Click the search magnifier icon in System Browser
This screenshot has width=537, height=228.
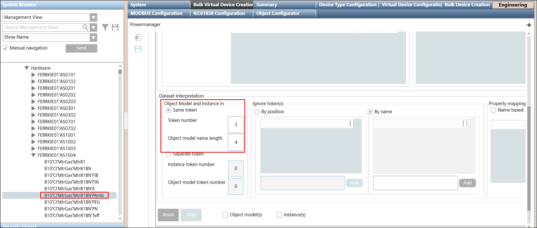[x=85, y=27]
